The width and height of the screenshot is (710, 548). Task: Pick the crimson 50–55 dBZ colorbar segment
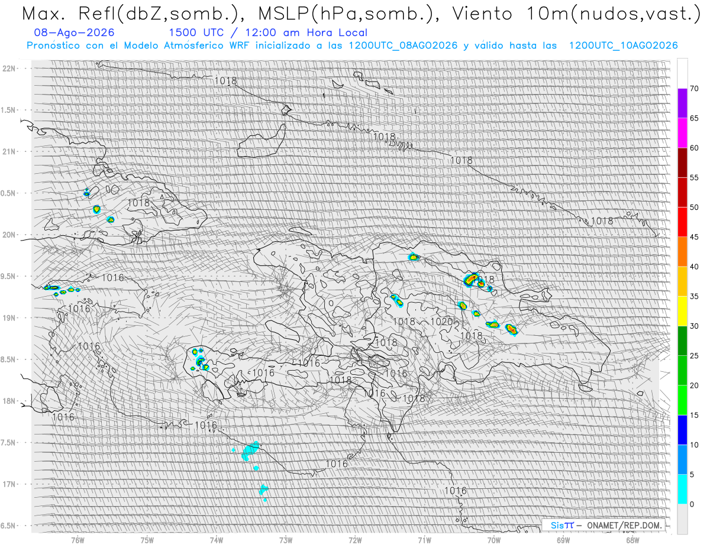[x=682, y=193]
